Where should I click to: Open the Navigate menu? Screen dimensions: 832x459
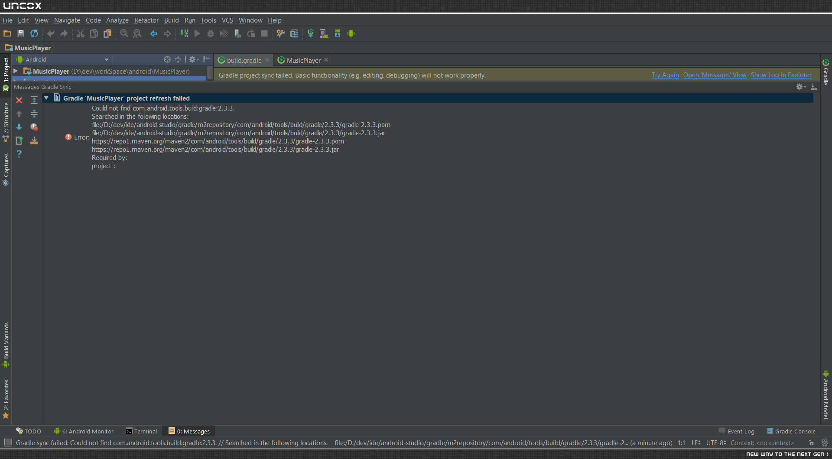pos(67,20)
